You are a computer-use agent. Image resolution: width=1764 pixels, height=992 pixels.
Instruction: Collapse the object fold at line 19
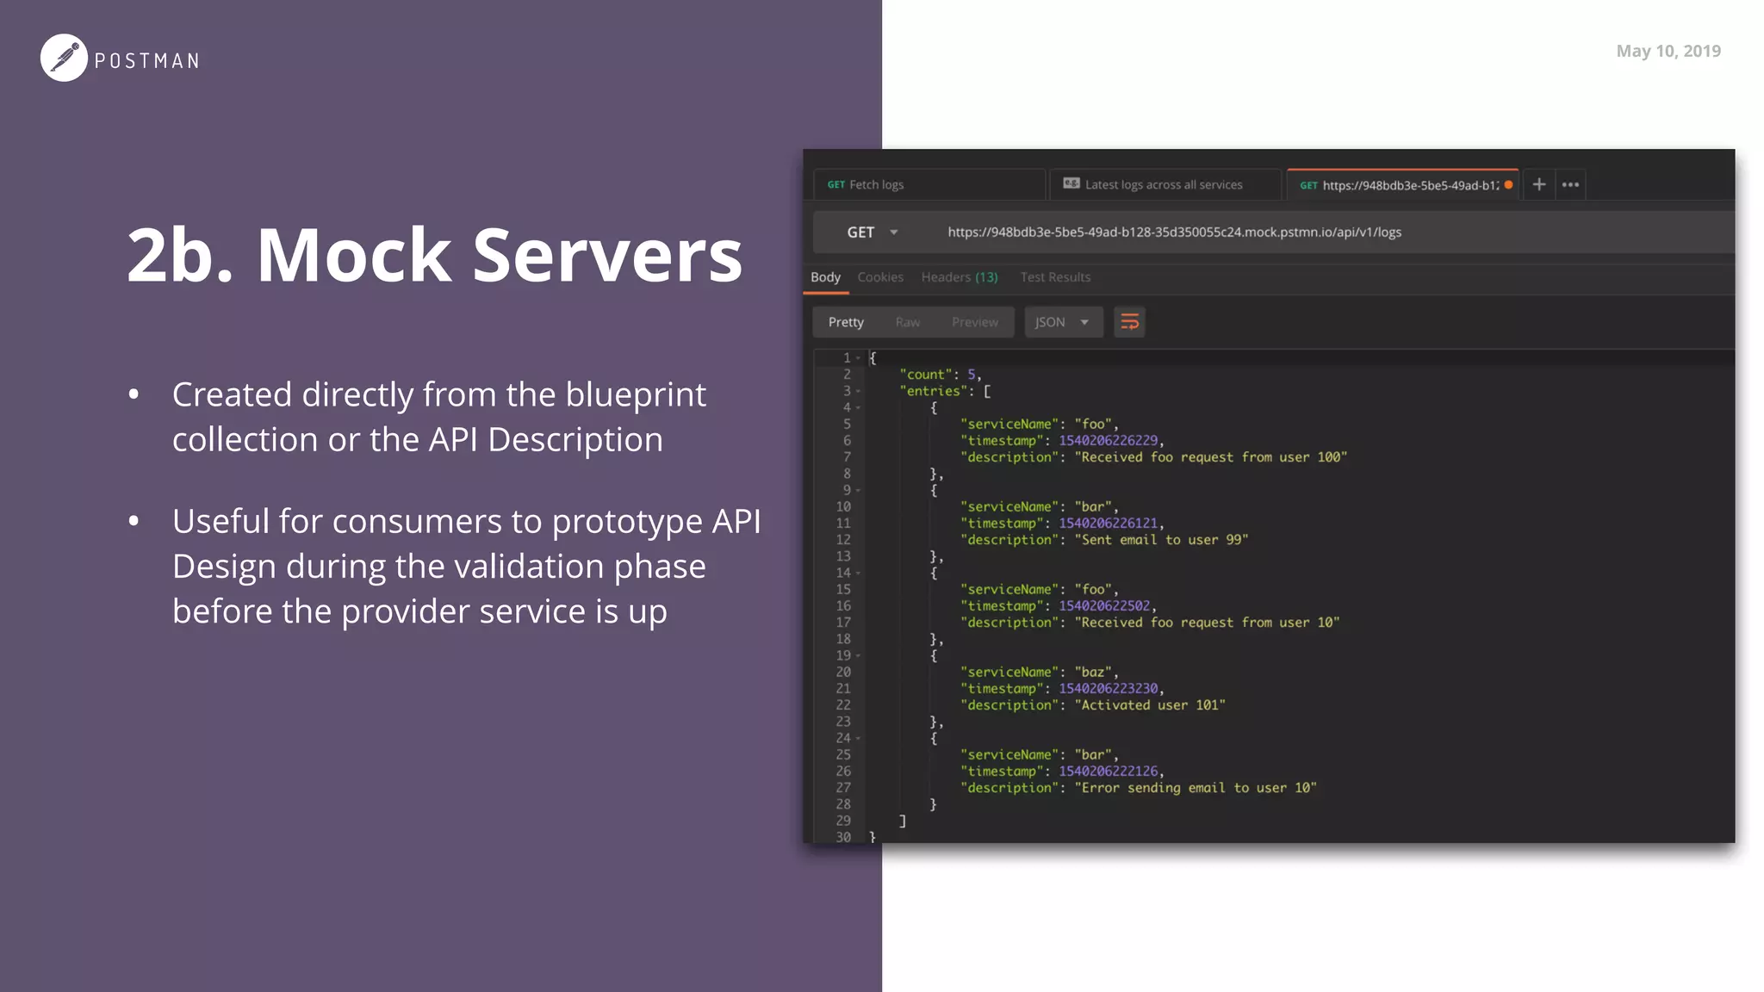point(858,655)
